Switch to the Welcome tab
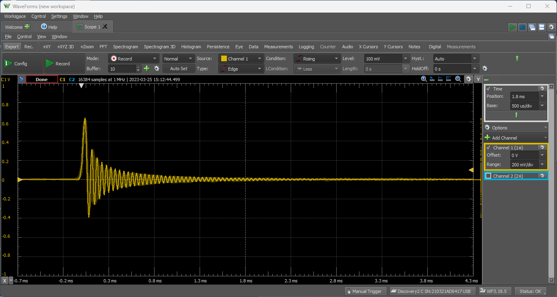This screenshot has width=557, height=297. pos(17,27)
